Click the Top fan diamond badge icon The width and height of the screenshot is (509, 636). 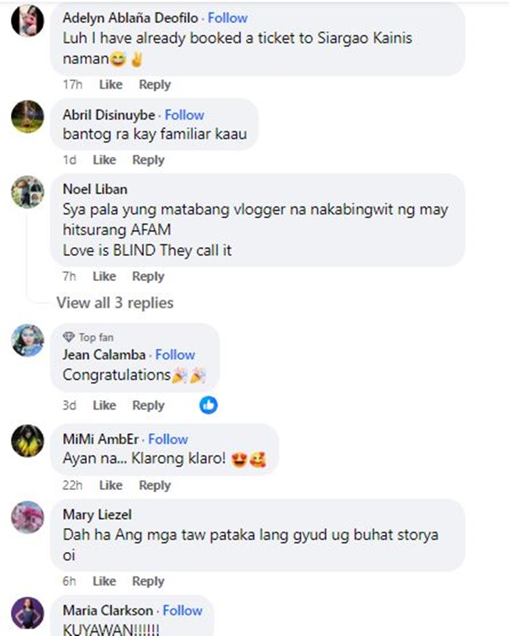(69, 337)
